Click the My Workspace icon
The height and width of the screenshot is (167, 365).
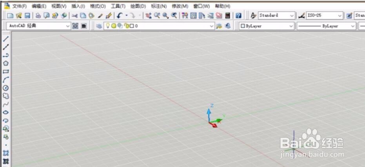pos(84,26)
